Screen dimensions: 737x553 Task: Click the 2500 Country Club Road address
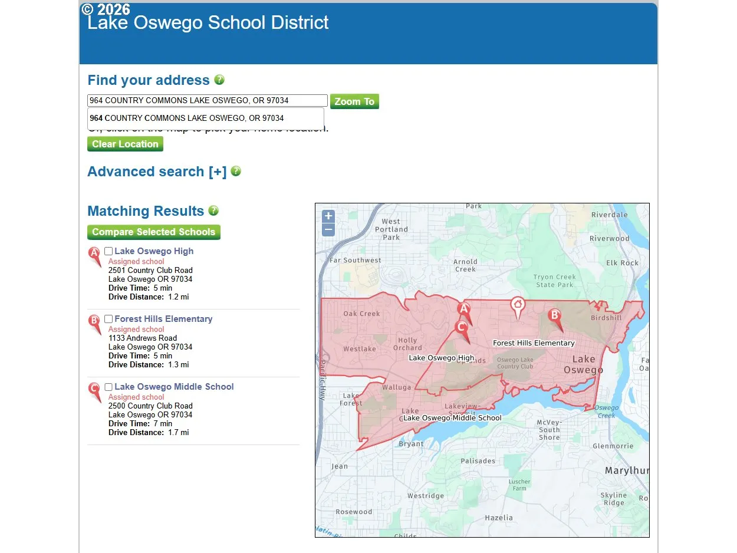tap(150, 406)
